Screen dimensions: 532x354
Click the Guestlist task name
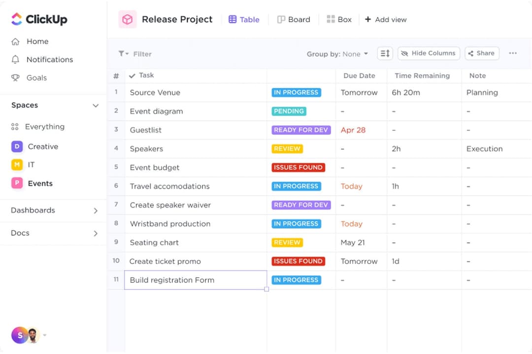pos(145,130)
